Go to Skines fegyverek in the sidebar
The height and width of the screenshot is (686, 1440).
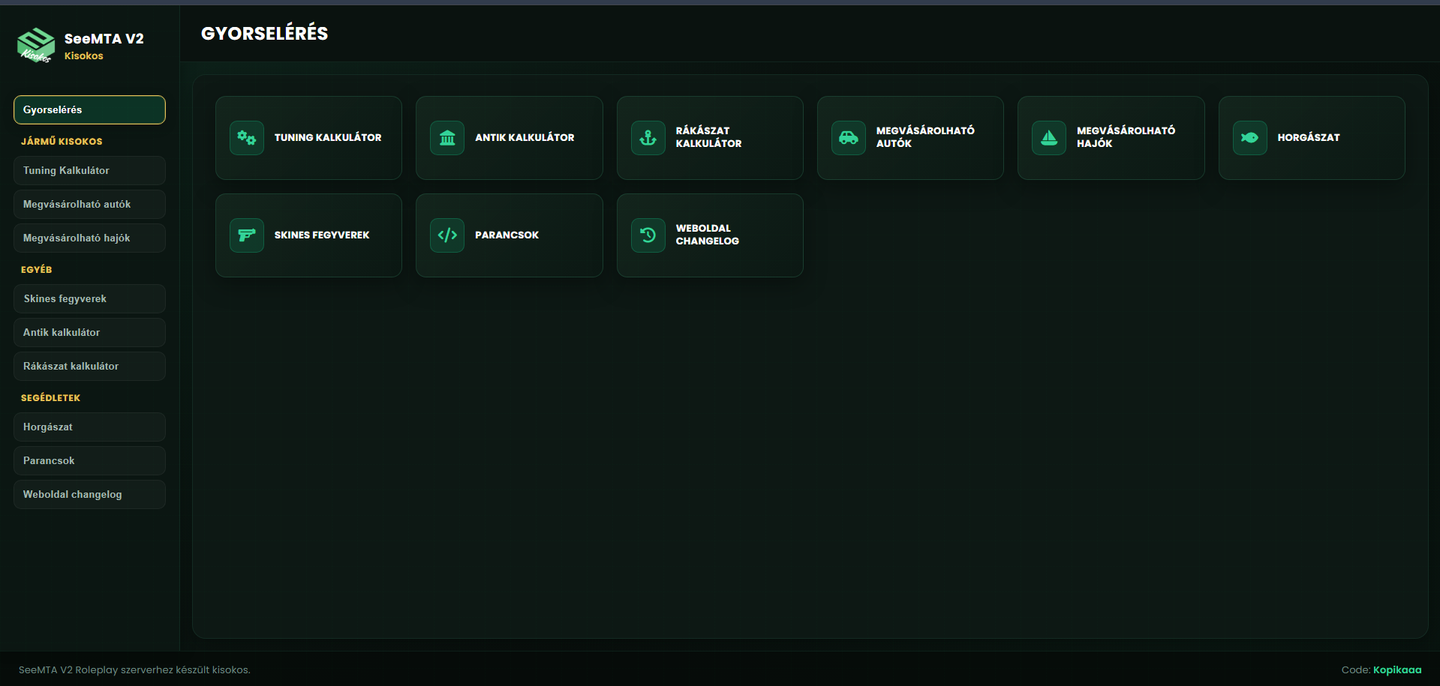coord(89,298)
